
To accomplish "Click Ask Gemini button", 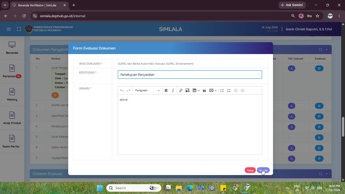I will (292, 5).
